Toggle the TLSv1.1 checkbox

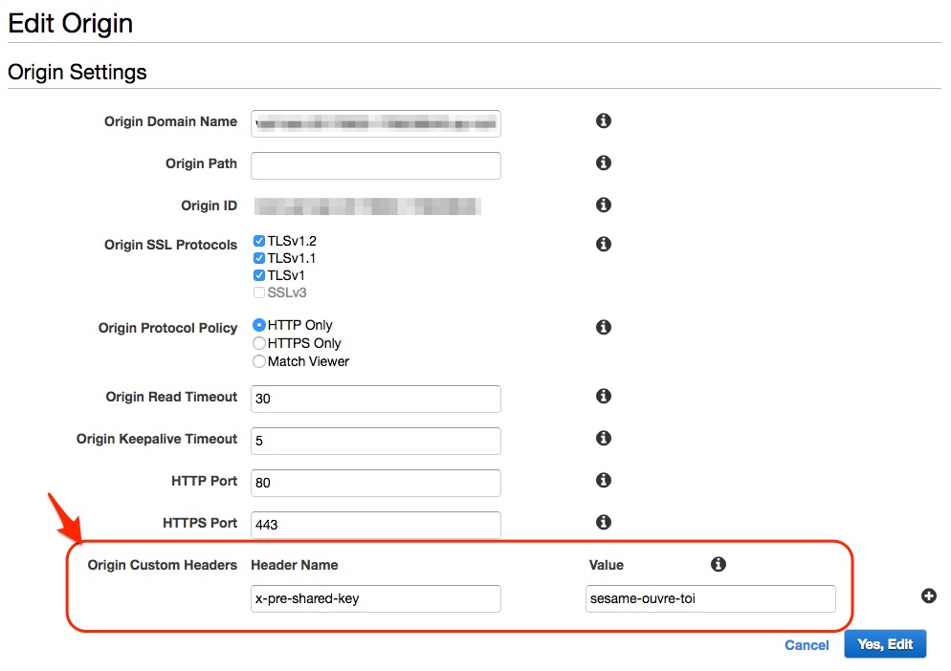point(259,258)
